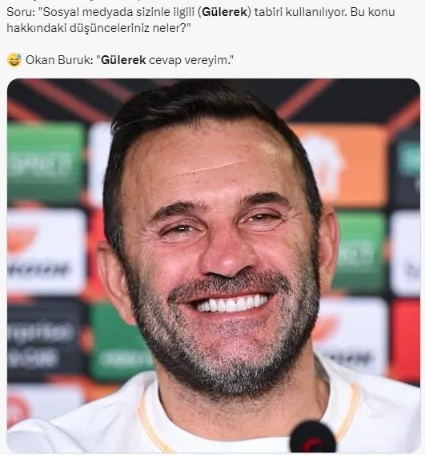Click the phrase cevap vereyim in the reply line
This screenshot has height=455, width=425.
[x=189, y=60]
